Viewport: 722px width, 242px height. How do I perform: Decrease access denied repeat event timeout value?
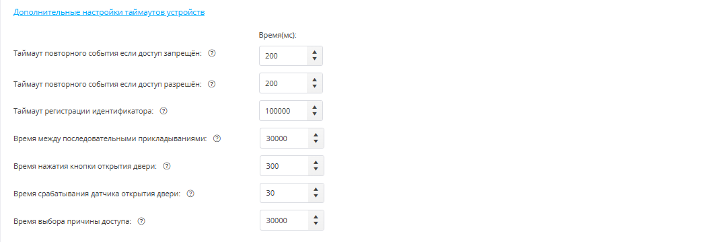[x=314, y=58]
